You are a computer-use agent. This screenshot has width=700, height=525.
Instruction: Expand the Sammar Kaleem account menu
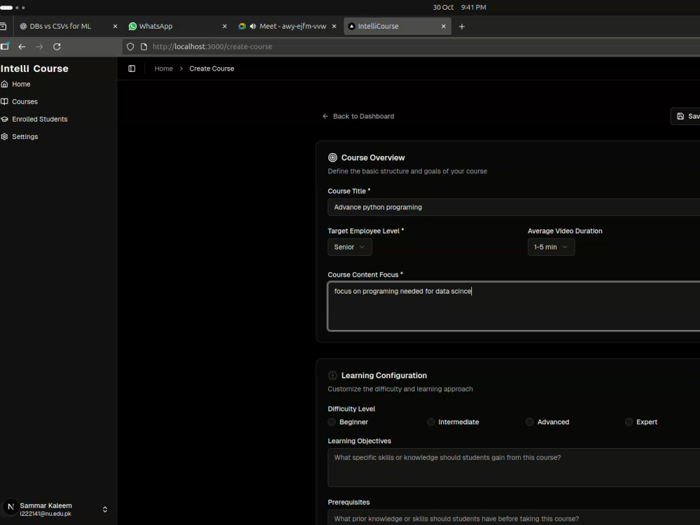click(105, 510)
